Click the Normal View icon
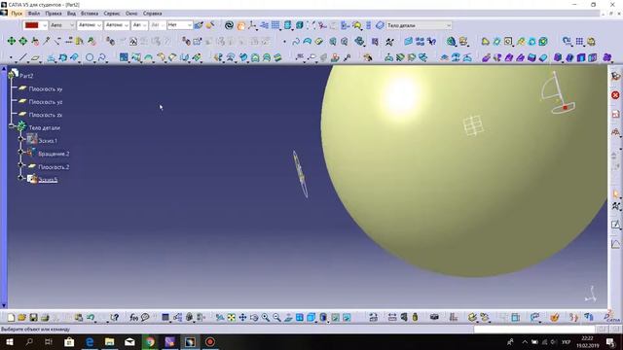 click(x=288, y=318)
